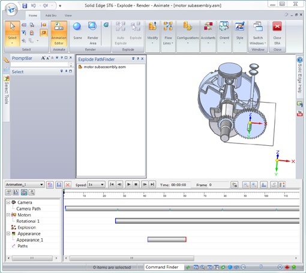Open the Flow Lines tool
The width and height of the screenshot is (306, 273).
tap(168, 34)
